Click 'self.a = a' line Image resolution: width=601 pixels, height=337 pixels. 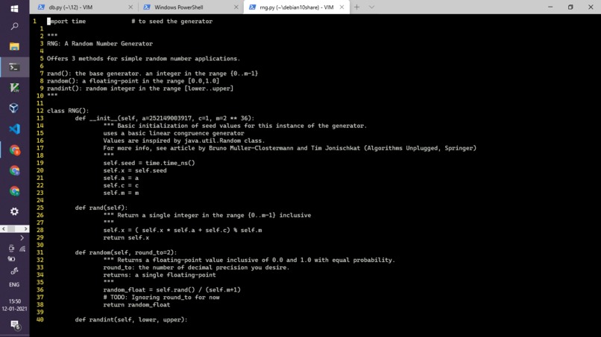point(121,178)
